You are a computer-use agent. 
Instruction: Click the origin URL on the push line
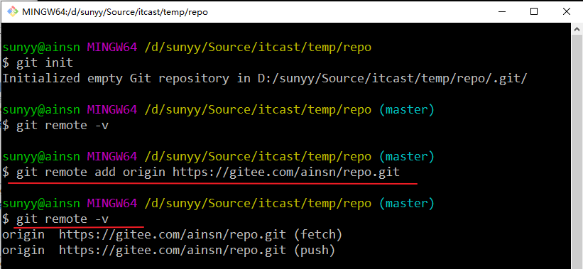[173, 250]
